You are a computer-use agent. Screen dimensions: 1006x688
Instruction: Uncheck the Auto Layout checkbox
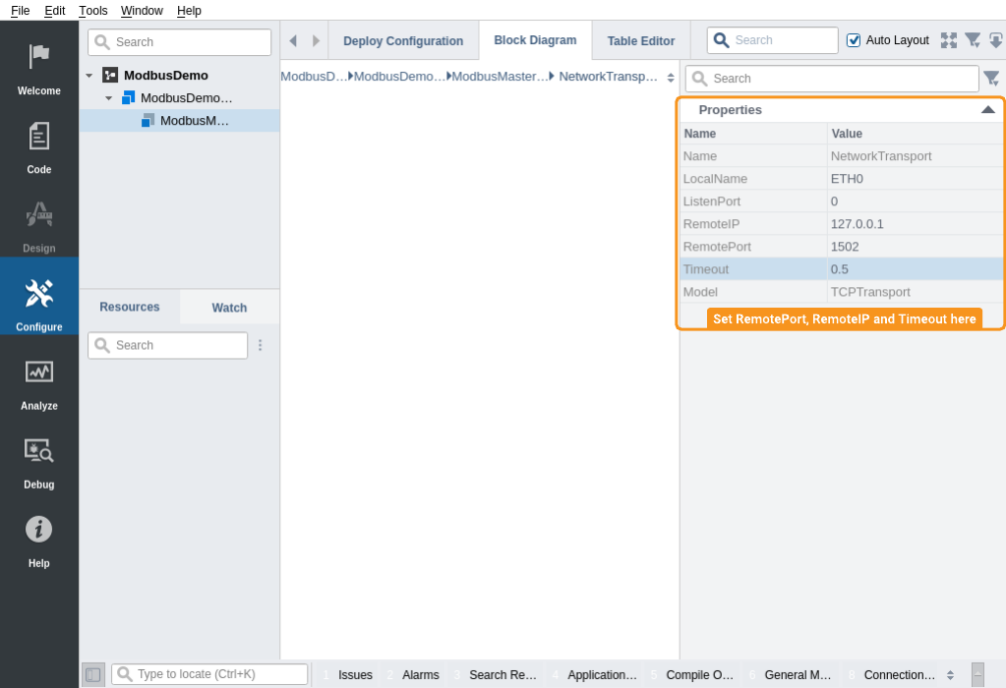854,40
